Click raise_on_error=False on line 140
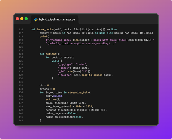Screen dimensions: 172x139 point(61,113)
